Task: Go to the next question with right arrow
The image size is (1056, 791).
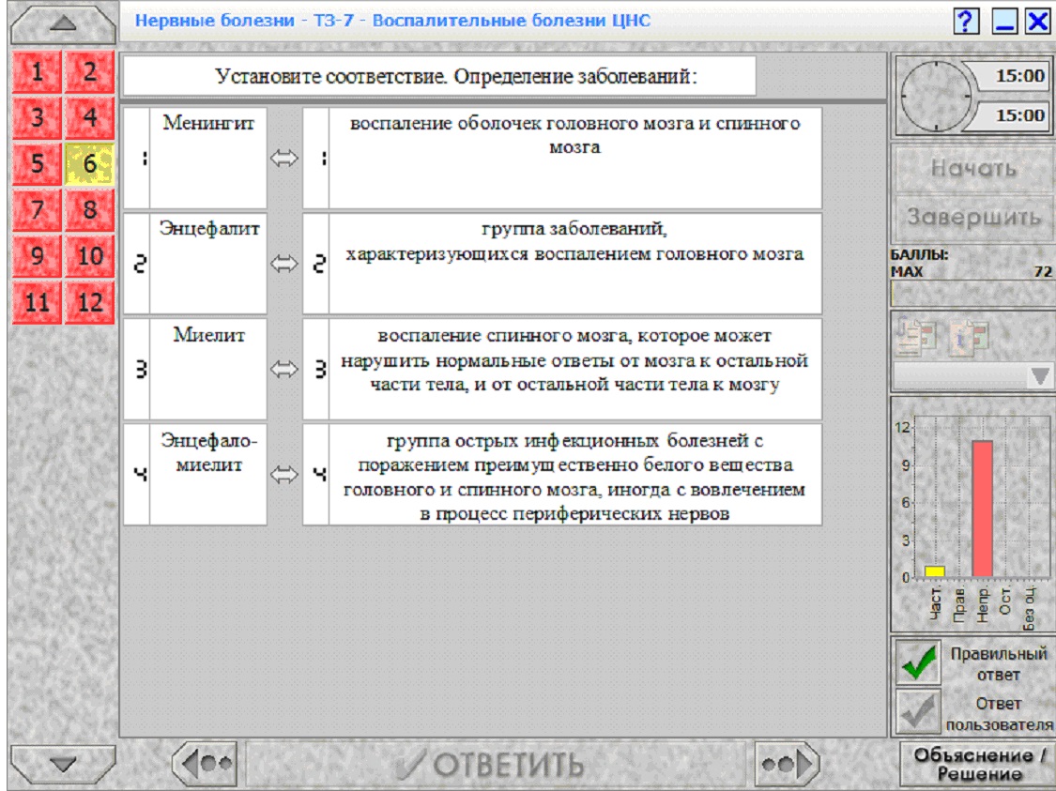Action: click(786, 764)
